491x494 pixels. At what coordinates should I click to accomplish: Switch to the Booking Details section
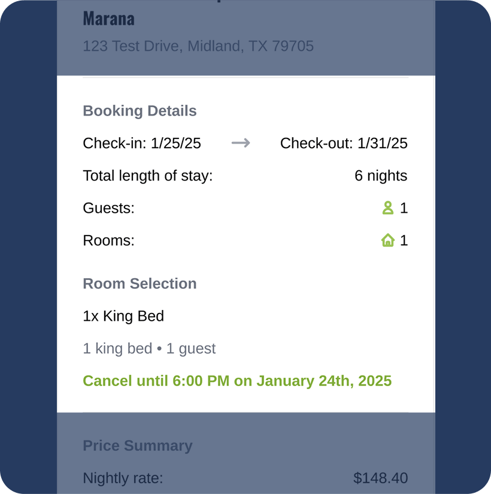[140, 110]
